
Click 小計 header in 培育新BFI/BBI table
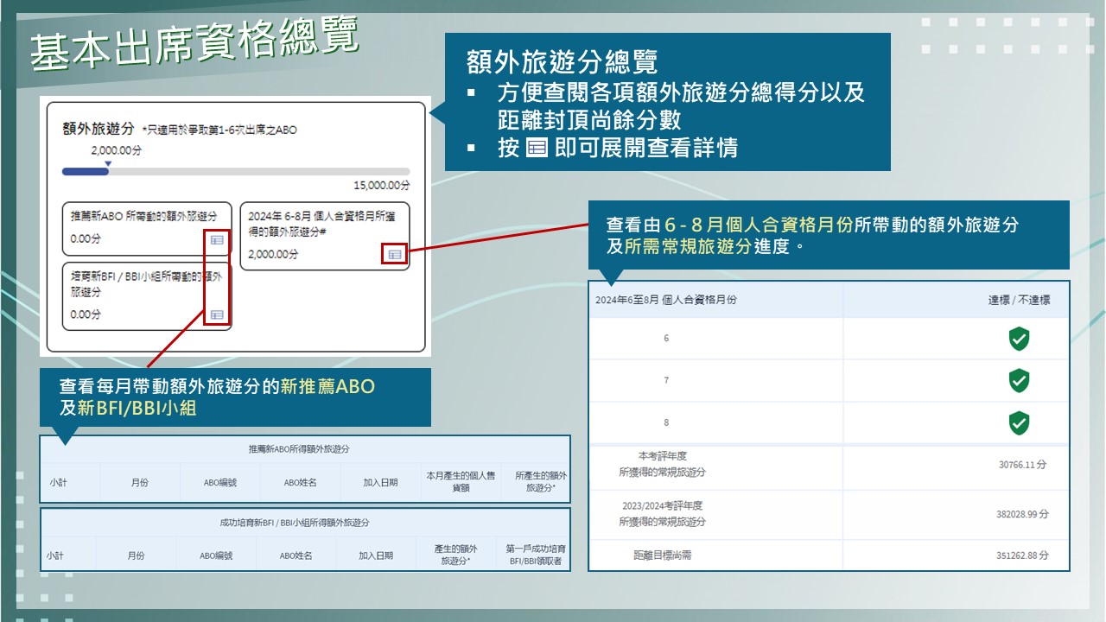(54, 556)
